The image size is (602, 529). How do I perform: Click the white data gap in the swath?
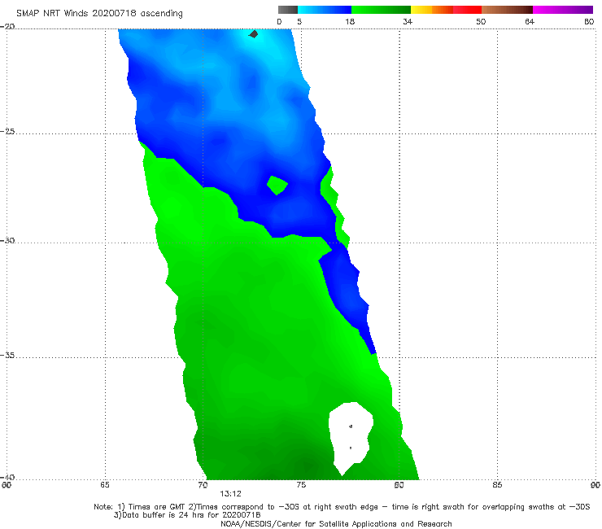(x=350, y=436)
